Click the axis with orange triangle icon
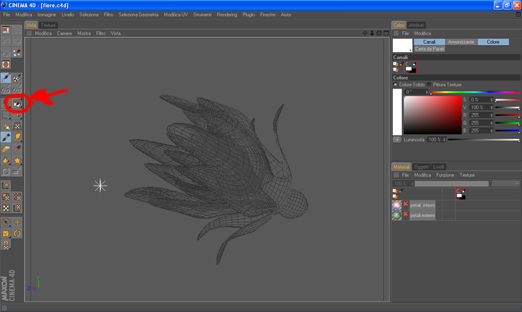Viewport: 522px width, 312px height. [x=6, y=185]
